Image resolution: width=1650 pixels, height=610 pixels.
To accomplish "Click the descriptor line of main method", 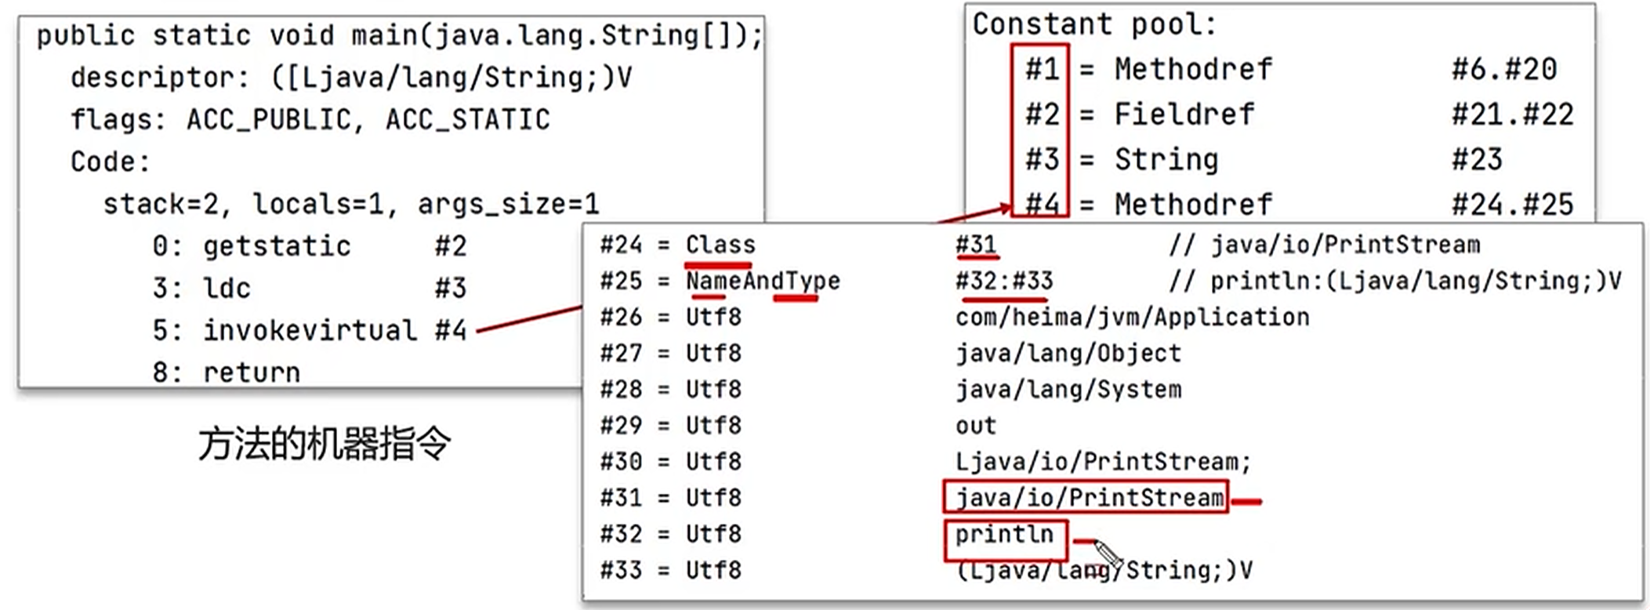I will [350, 78].
